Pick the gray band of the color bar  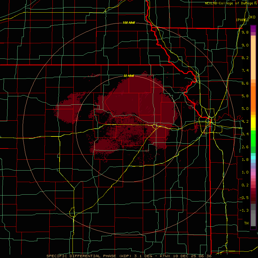pyautogui.click(x=253, y=216)
